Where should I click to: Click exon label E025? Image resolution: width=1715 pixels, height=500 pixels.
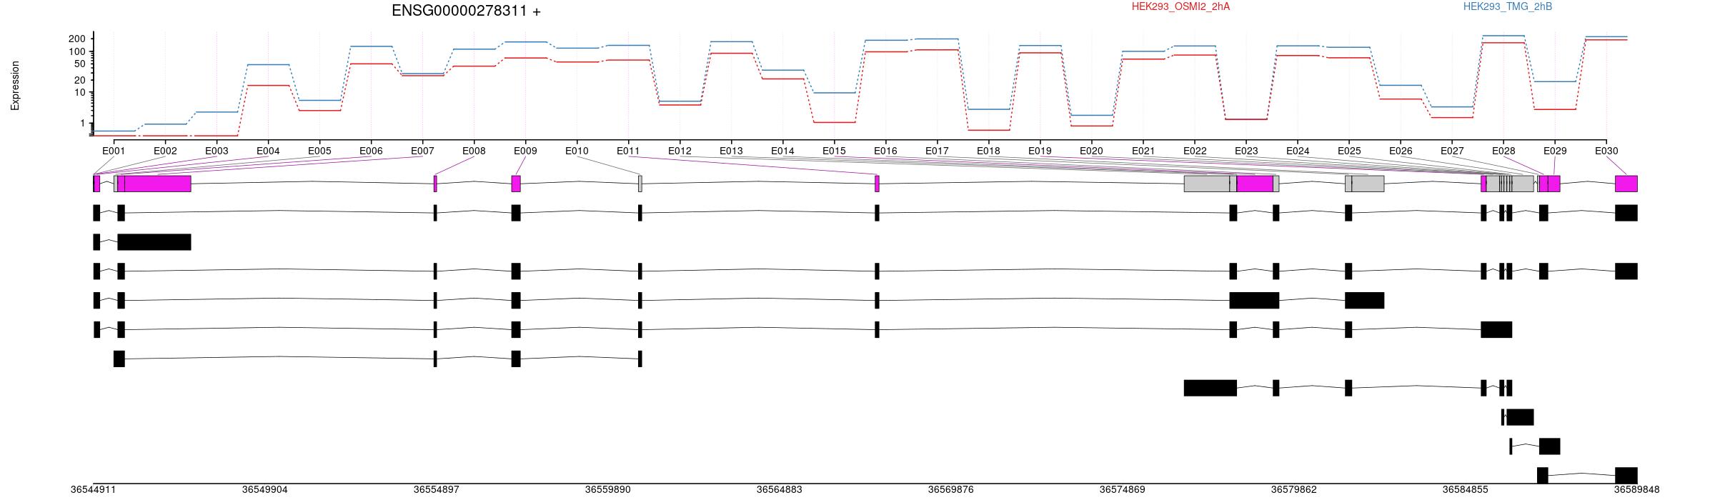click(x=1349, y=151)
